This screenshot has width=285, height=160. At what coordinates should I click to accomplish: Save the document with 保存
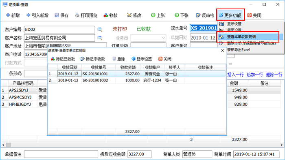tap(61, 15)
